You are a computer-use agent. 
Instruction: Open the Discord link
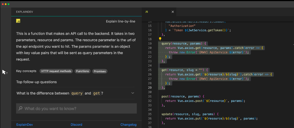pyautogui.click(x=76, y=125)
